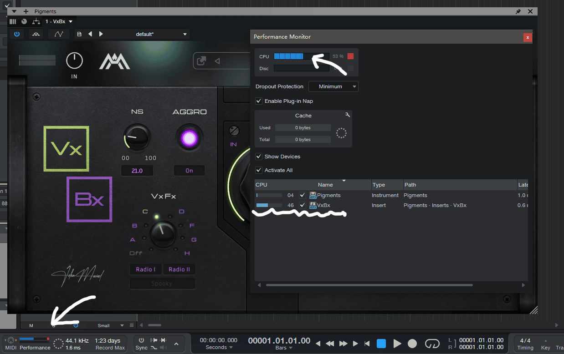Click the red CPU overload indicator
Image resolution: width=564 pixels, height=354 pixels.
pos(350,56)
